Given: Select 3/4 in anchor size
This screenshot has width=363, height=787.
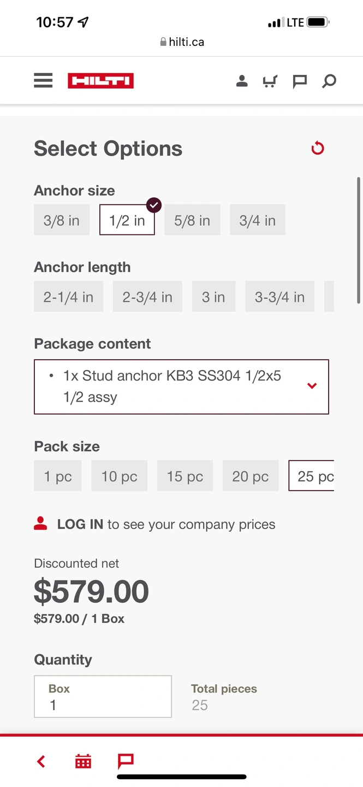Looking at the screenshot, I should pyautogui.click(x=257, y=220).
